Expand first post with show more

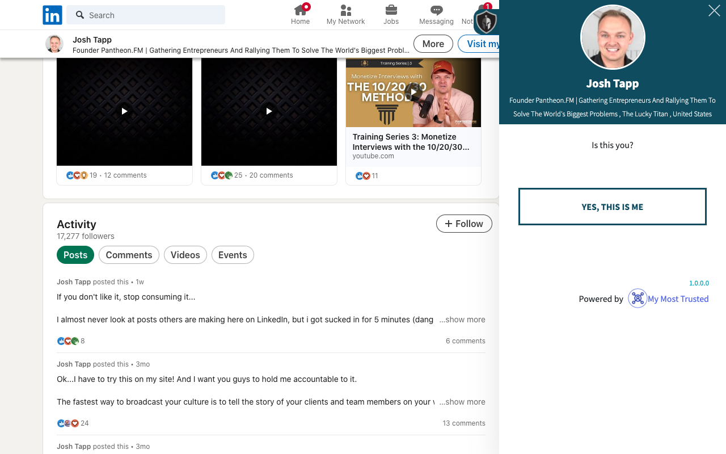pos(462,320)
